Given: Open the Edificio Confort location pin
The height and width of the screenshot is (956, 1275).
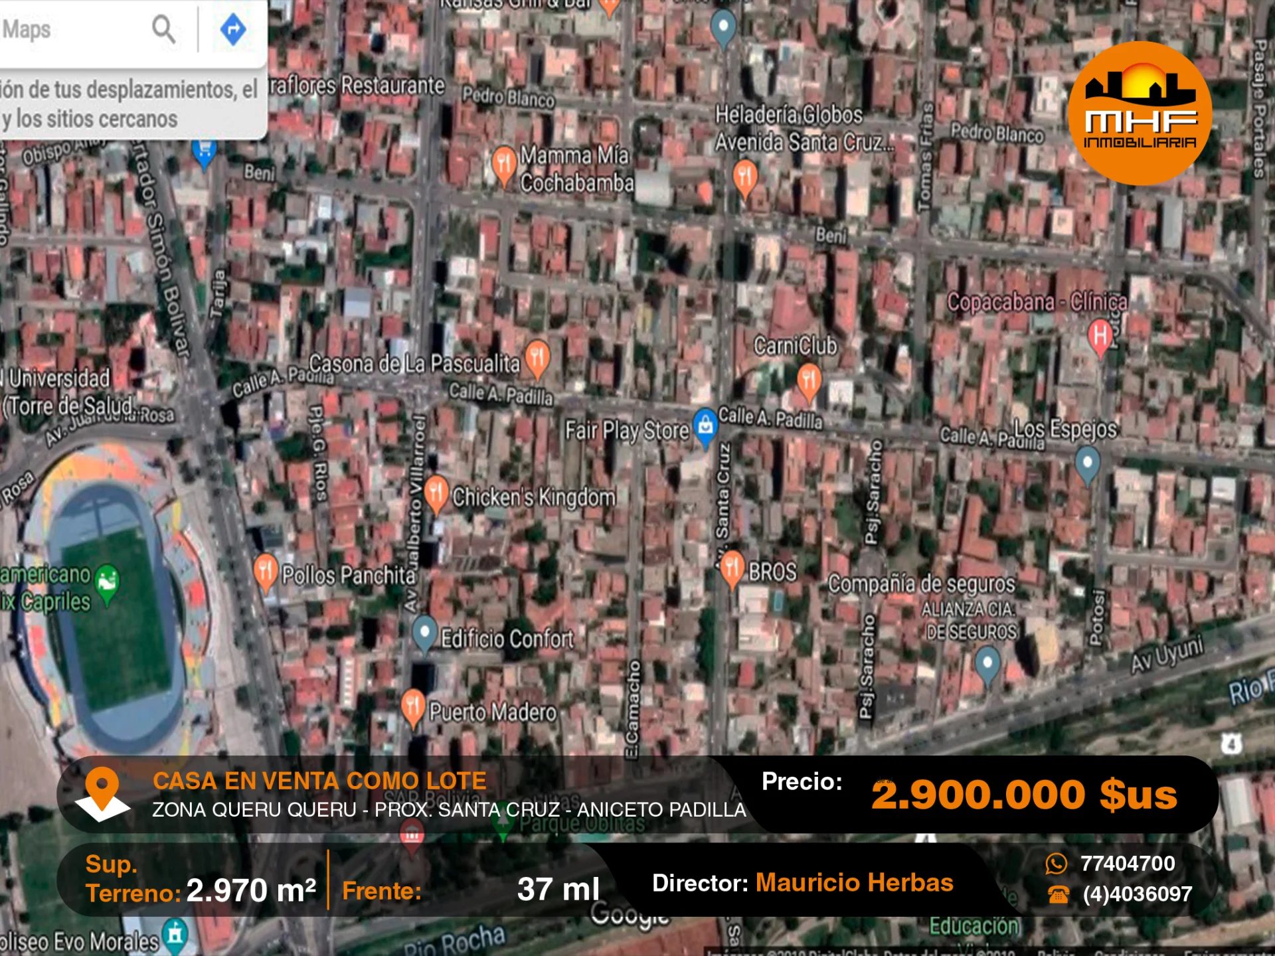Looking at the screenshot, I should [424, 631].
